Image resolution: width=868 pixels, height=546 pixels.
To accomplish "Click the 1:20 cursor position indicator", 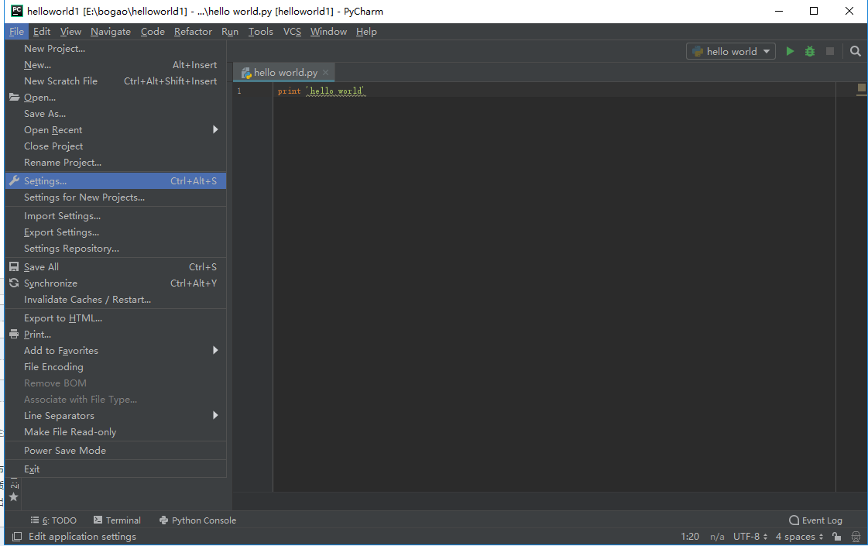I will (x=690, y=537).
